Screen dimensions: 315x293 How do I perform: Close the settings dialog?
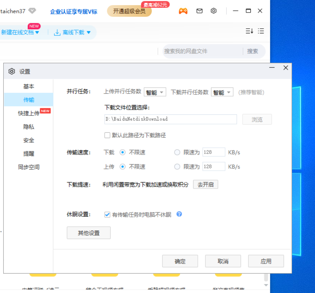tap(286, 67)
